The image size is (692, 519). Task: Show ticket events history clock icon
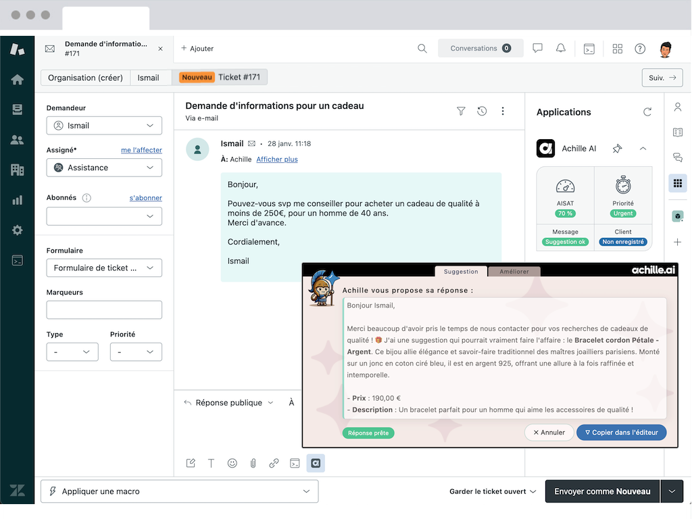(x=482, y=112)
